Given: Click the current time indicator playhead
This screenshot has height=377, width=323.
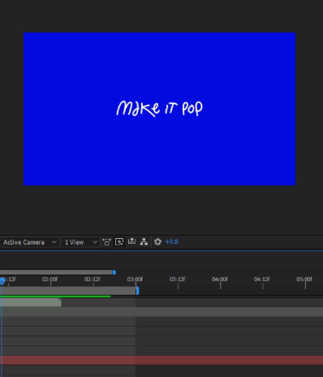Looking at the screenshot, I should pos(2,281).
